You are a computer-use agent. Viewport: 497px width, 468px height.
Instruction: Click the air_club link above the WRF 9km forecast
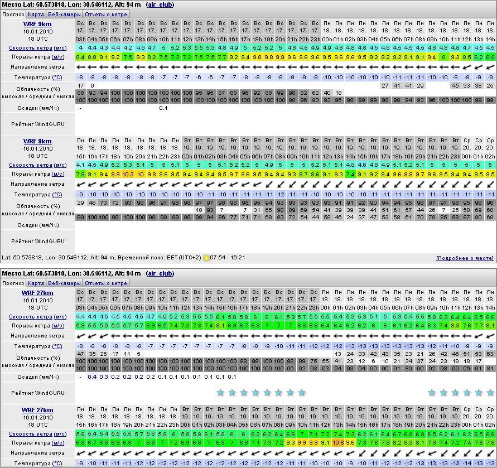(x=160, y=4)
